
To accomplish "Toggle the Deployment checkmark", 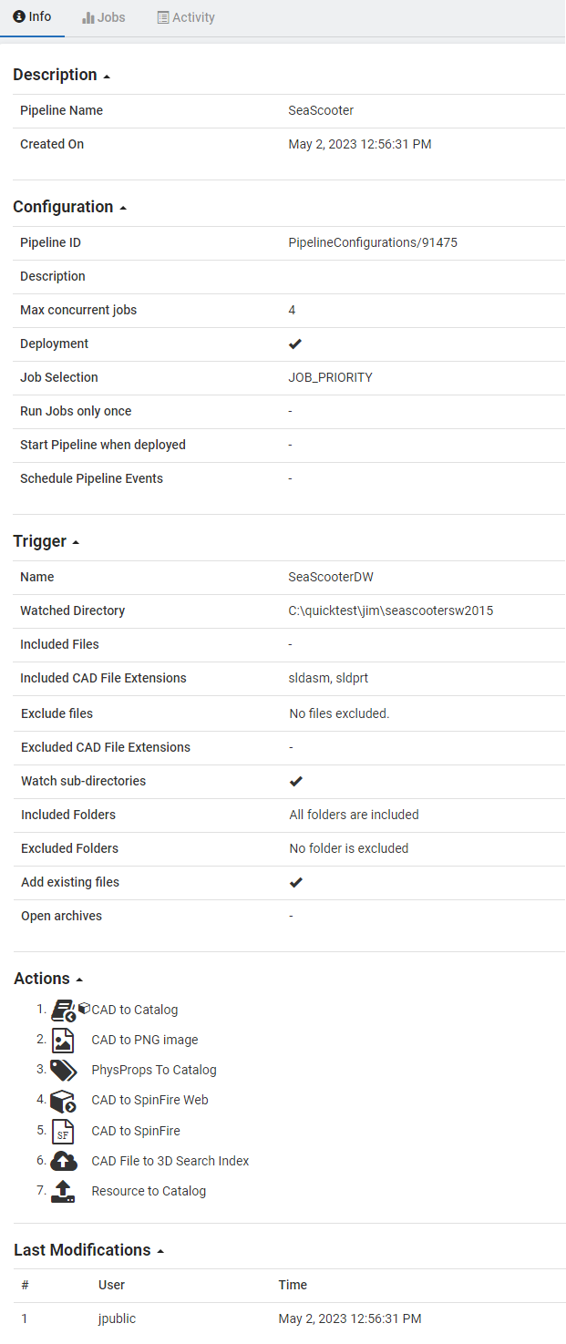I will 295,344.
